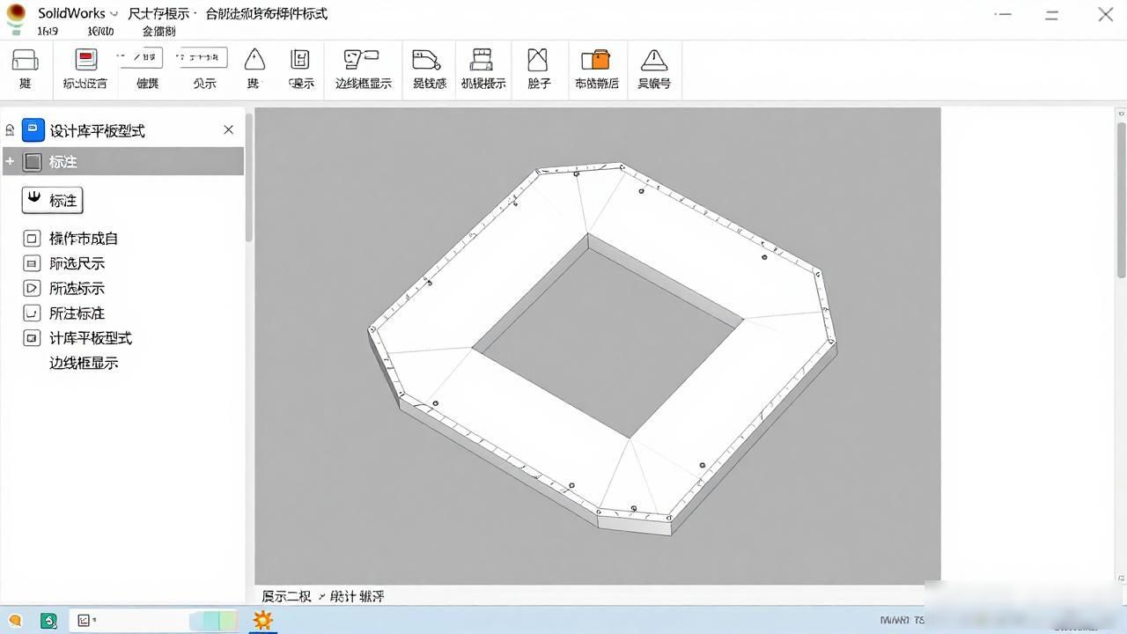
Task: Click the orange start icon on taskbar
Action: (15, 620)
